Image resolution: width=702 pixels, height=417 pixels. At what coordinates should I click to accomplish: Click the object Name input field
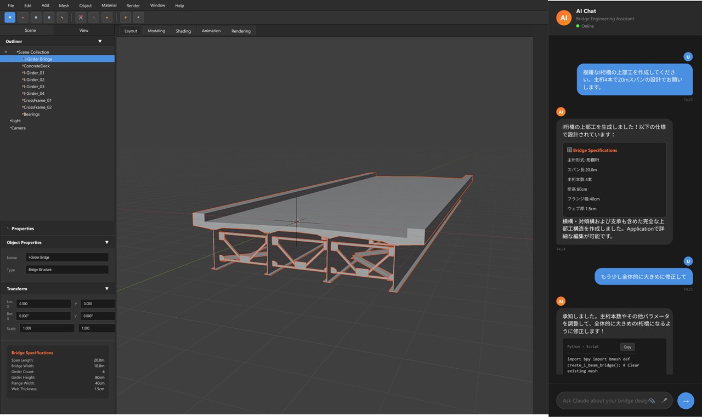click(x=67, y=258)
